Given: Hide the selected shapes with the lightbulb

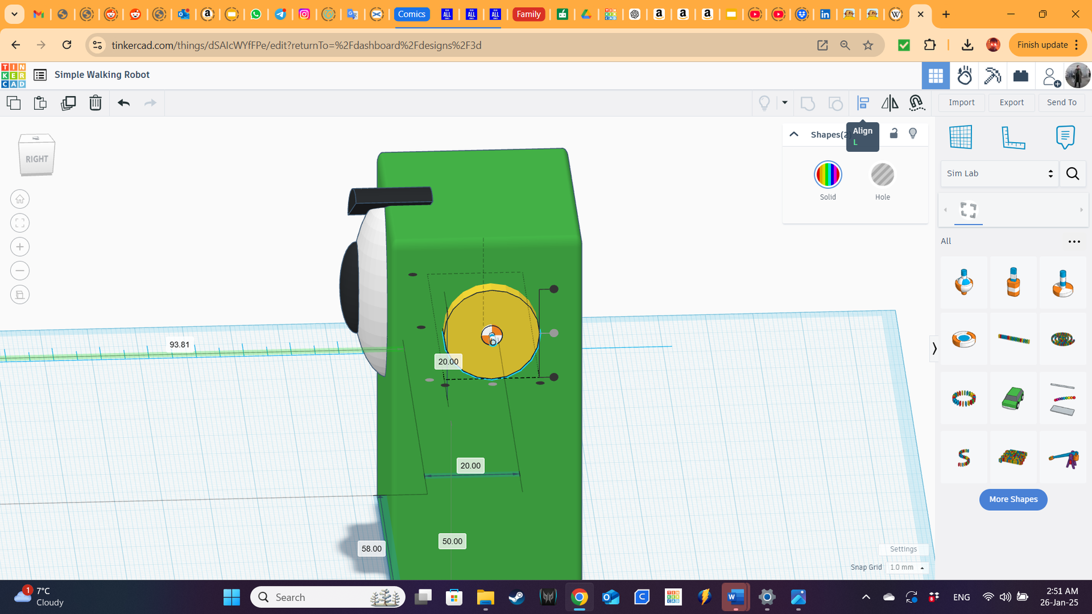Looking at the screenshot, I should click(x=913, y=133).
